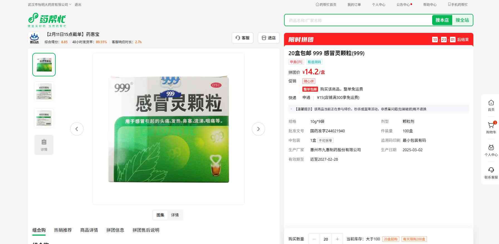Switch to 拼团信息 tab

click(x=115, y=230)
